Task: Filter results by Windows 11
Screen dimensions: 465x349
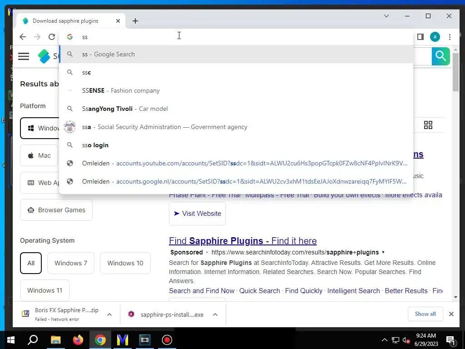Action: tap(45, 290)
